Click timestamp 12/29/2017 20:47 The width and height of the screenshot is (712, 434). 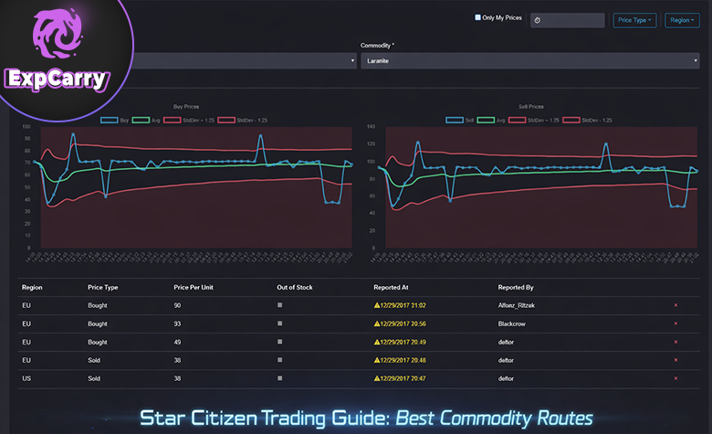(403, 378)
